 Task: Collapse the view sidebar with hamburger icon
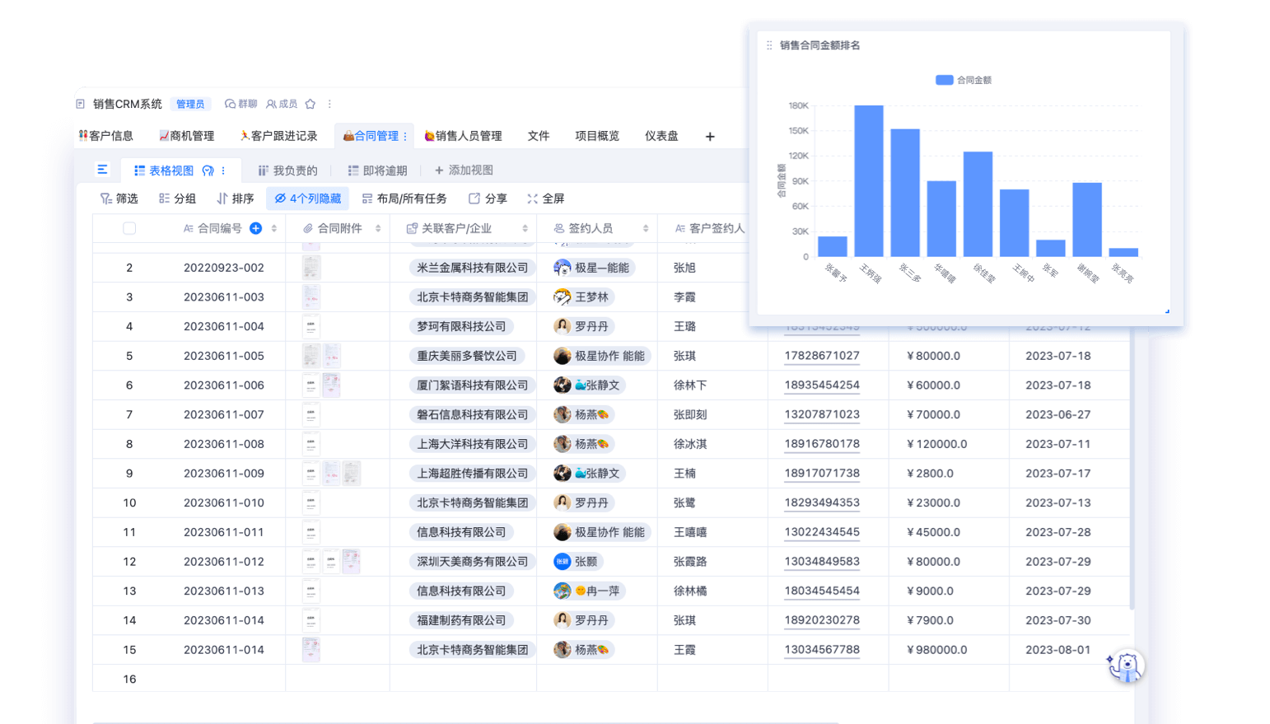[x=102, y=170]
